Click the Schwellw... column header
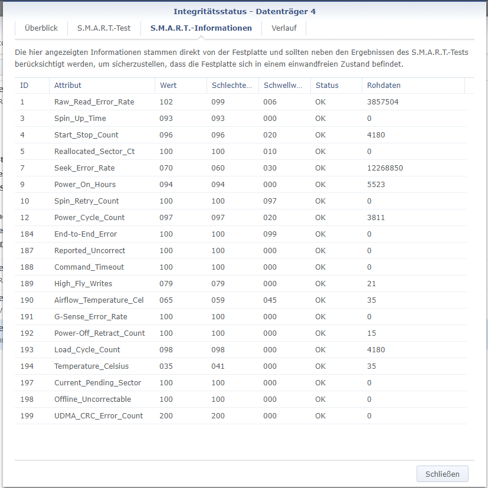The width and height of the screenshot is (488, 488). point(285,86)
